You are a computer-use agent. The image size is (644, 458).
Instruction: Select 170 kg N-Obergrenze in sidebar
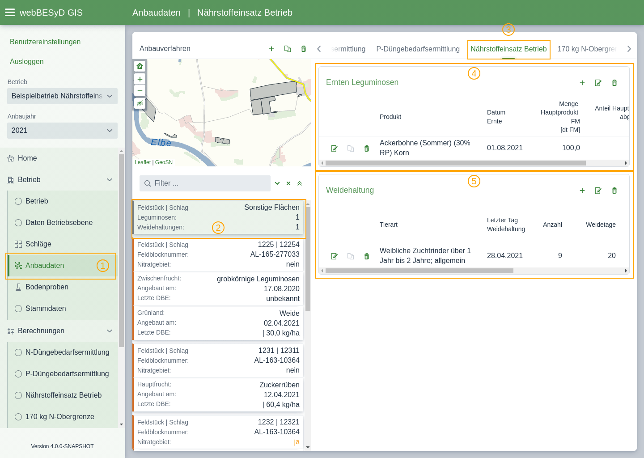coord(63,417)
